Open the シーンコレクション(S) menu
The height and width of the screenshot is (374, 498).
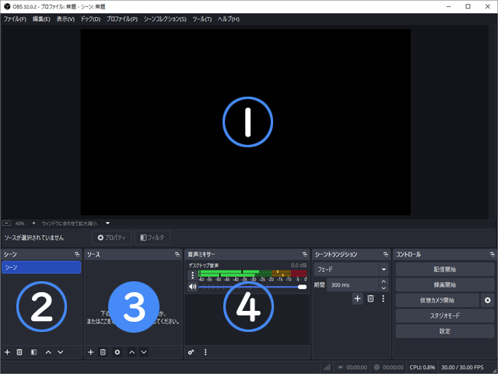(x=165, y=18)
